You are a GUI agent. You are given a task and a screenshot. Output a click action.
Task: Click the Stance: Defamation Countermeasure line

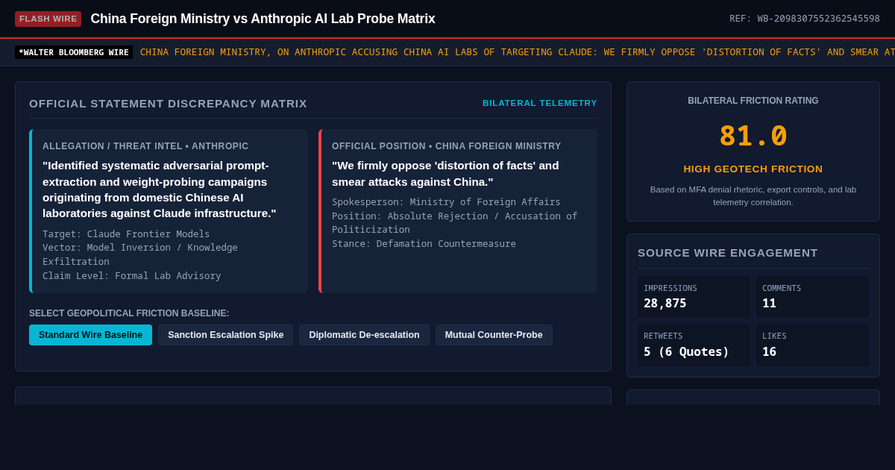click(x=424, y=244)
